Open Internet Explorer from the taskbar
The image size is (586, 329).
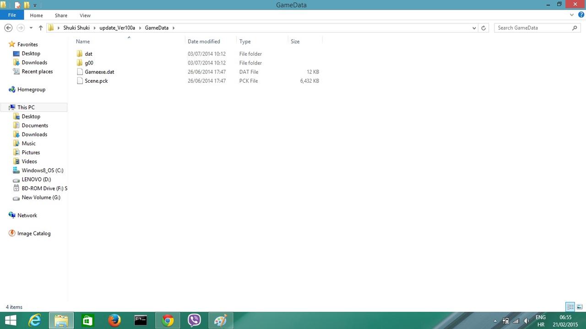[x=35, y=321]
